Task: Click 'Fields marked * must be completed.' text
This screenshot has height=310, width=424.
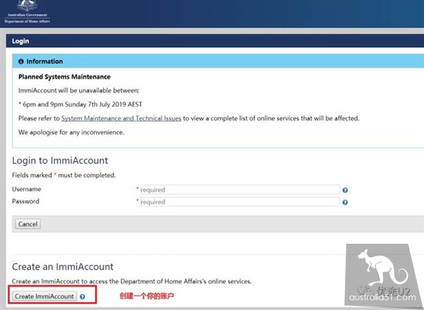Action: [x=64, y=175]
